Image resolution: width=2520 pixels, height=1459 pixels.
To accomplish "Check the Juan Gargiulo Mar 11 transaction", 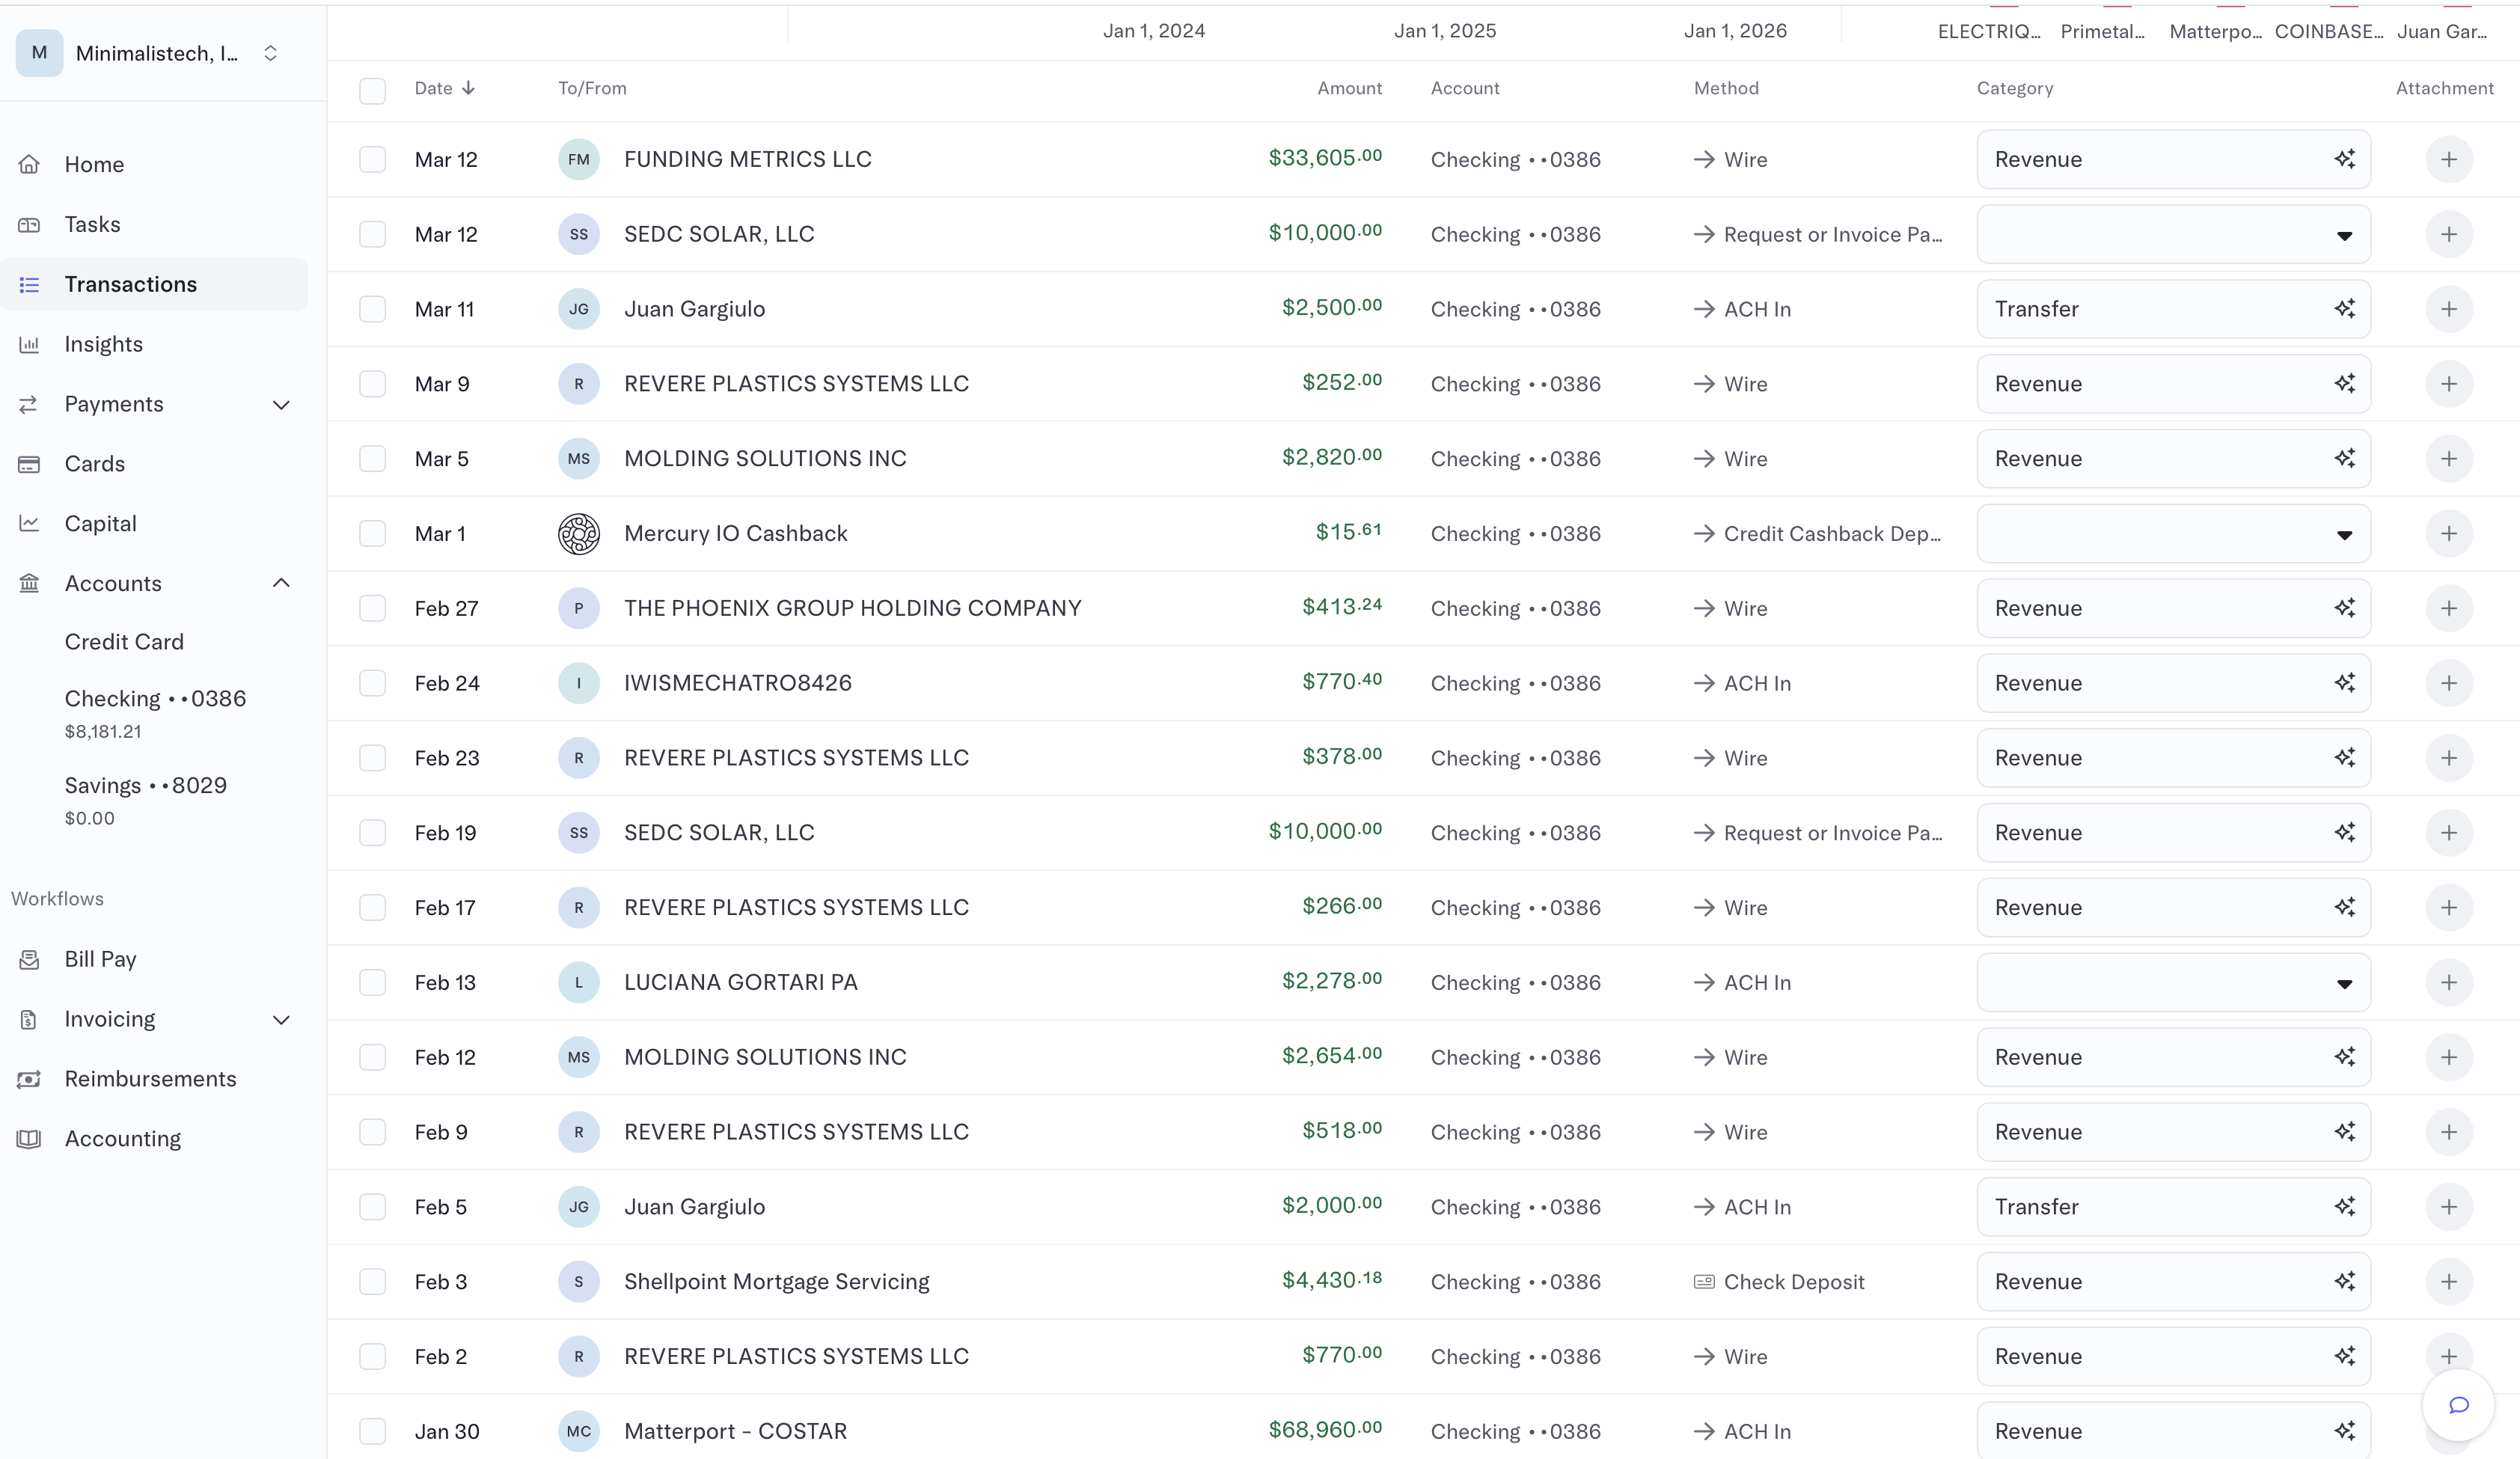I will [x=372, y=309].
